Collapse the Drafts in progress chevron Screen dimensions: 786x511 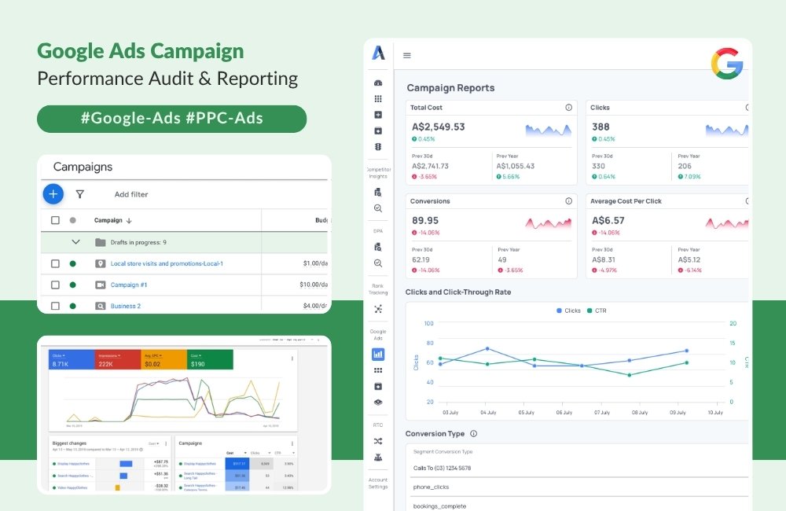pos(75,241)
